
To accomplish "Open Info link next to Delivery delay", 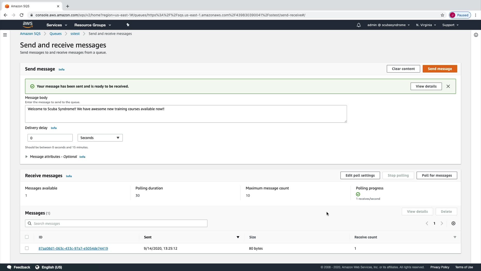I will [54, 128].
